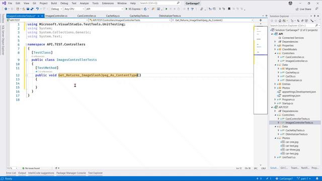Open the Build menu
This screenshot has height=181, width=322.
click(54, 4)
